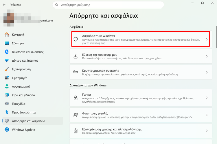
Task: Click the vertical scrollbar on the right
Action: (216, 37)
